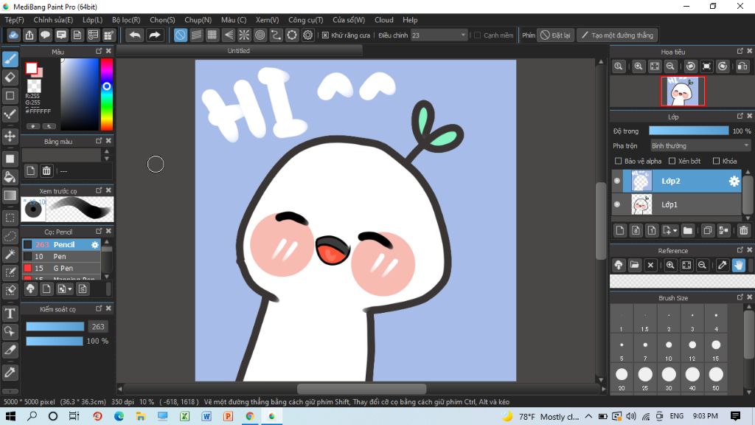Click the cloud save icon in toolbar
This screenshot has width=755, height=425.
click(x=13, y=35)
